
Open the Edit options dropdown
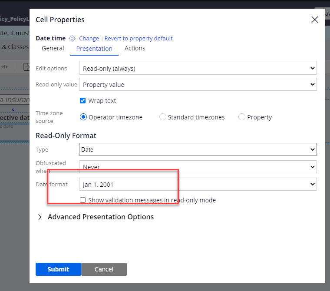click(198, 68)
